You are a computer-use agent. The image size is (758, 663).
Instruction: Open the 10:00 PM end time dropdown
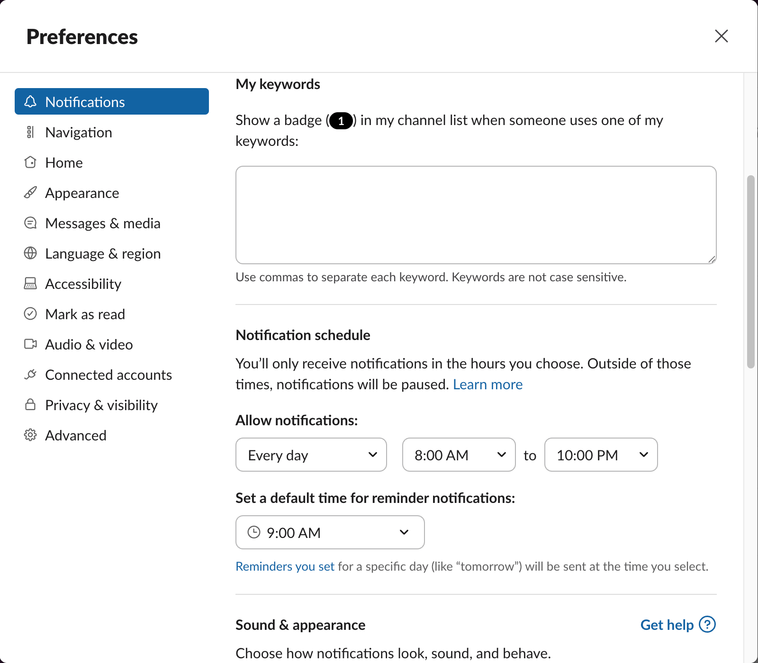(x=601, y=455)
